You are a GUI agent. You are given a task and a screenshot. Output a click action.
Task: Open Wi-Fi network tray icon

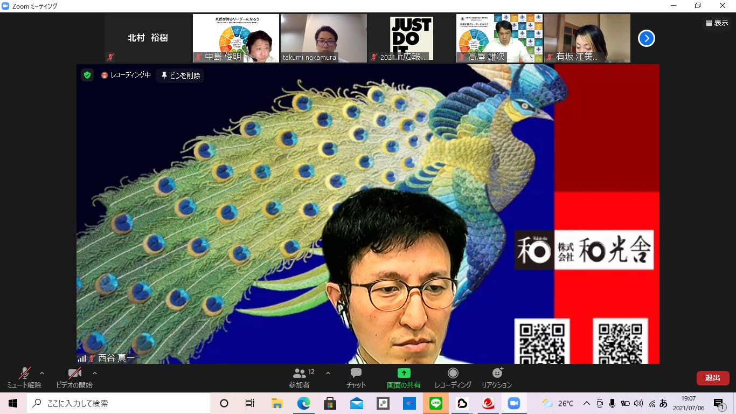[651, 403]
